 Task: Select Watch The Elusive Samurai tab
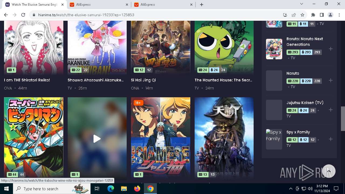pos(34,5)
